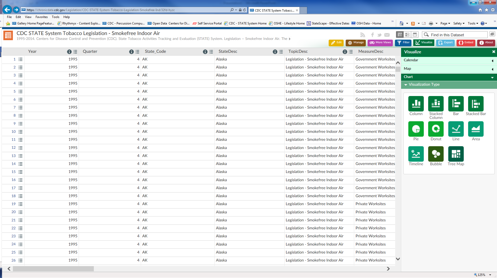
Task: Pick the Donut chart type
Action: [x=436, y=129]
